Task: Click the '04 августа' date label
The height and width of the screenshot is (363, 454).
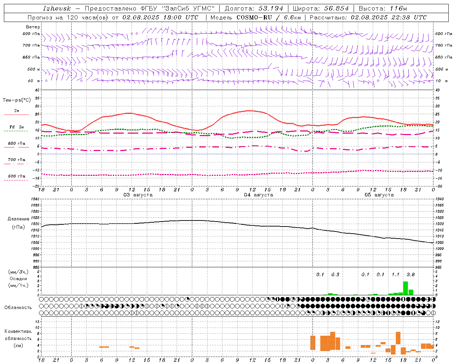Action: coord(259,195)
